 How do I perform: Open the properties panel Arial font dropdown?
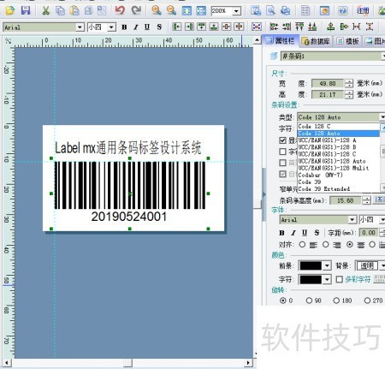352,220
